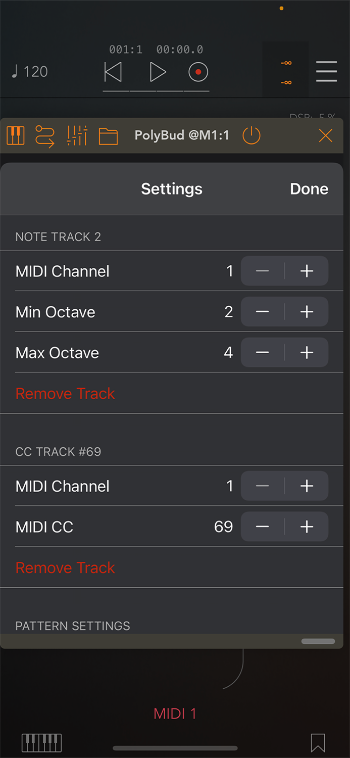Start recording with the record button
This screenshot has height=758, width=350.
pos(197,71)
